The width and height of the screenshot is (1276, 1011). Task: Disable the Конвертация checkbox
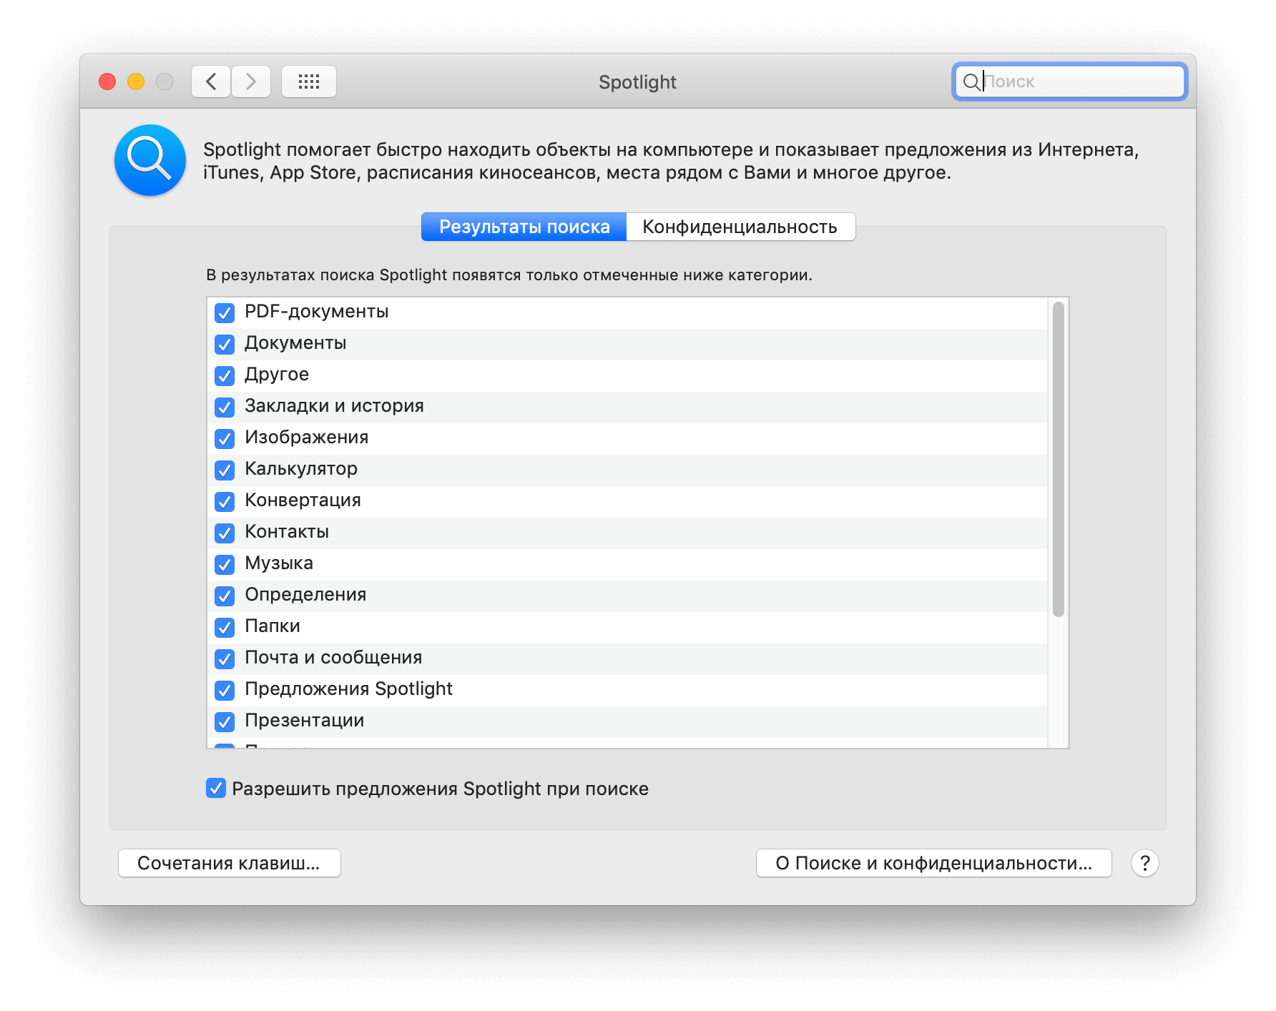225,501
